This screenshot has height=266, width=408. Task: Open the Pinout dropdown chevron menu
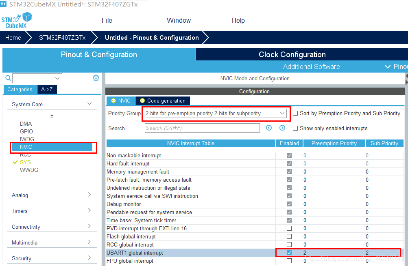tap(388, 66)
